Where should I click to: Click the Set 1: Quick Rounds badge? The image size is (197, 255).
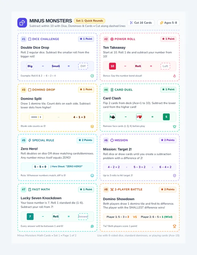(89, 21)
